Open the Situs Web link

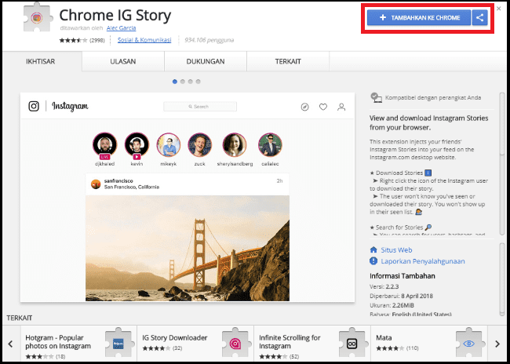coord(396,250)
